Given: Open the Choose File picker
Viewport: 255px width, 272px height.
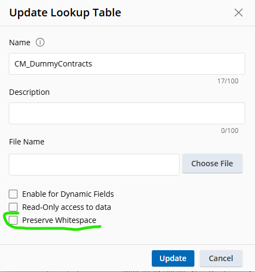Looking at the screenshot, I should [x=212, y=164].
